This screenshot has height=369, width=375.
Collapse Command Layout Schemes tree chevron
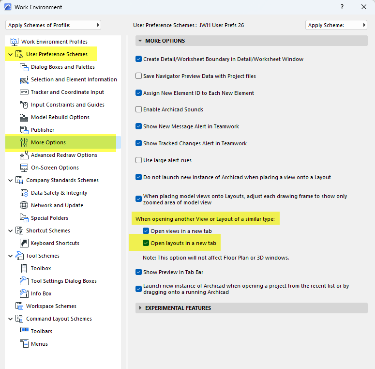click(x=11, y=319)
